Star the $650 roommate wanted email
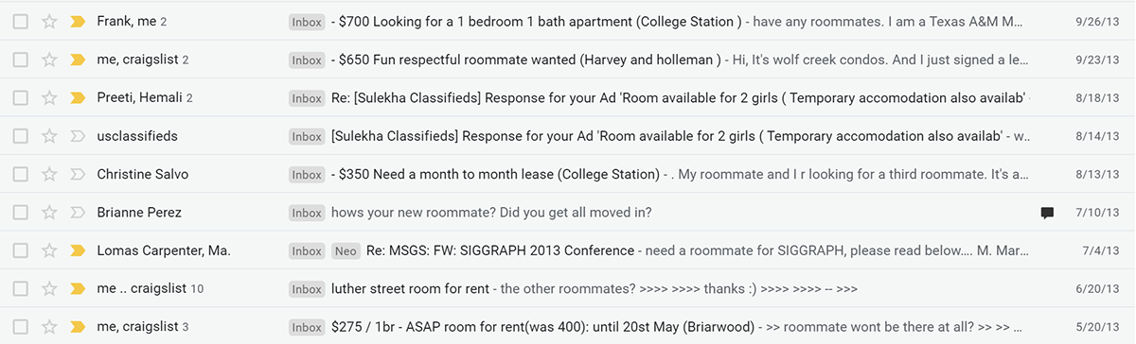Image resolution: width=1136 pixels, height=344 pixels. point(49,60)
